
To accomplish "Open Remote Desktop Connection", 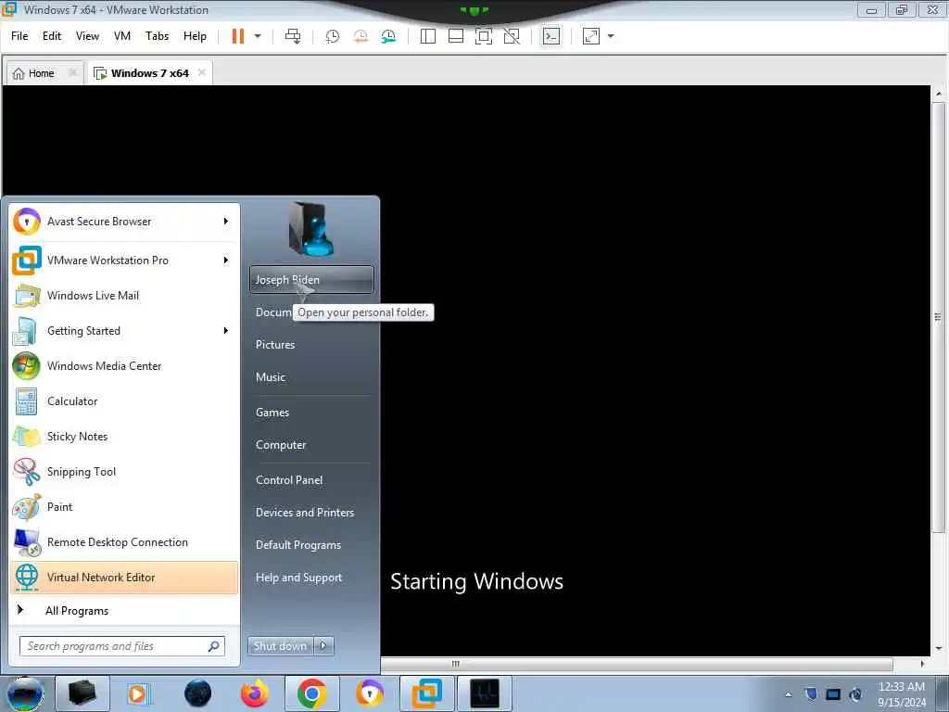I will 124,541.
